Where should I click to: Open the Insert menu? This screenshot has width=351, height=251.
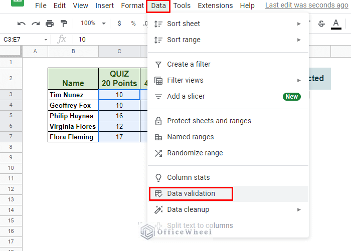click(104, 6)
